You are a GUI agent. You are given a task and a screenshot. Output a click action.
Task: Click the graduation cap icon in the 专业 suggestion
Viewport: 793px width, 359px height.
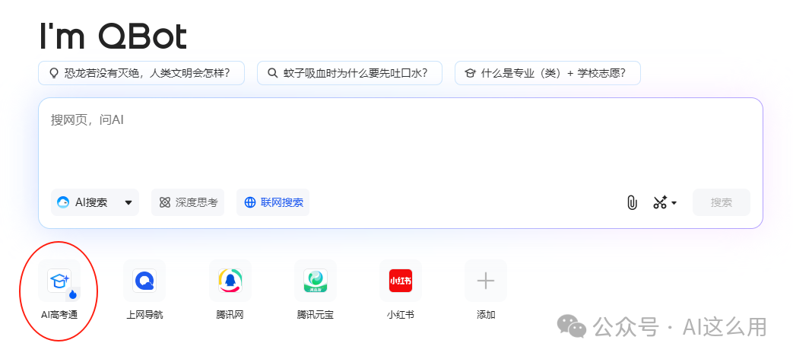tap(470, 74)
